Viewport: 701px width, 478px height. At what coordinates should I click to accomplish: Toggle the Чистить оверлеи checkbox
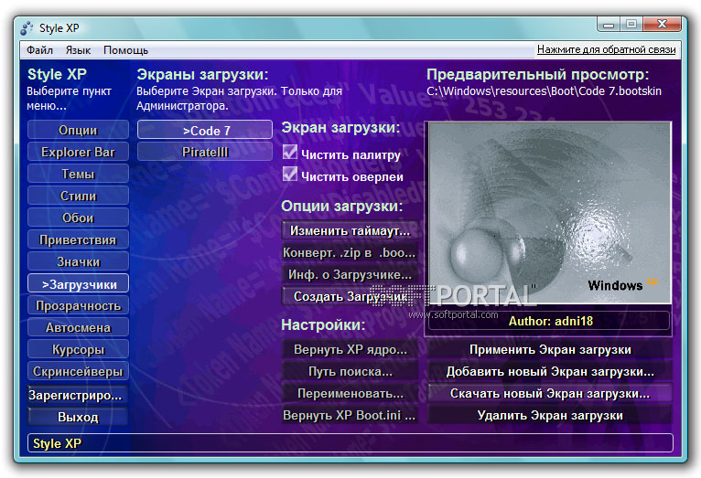pyautogui.click(x=290, y=175)
